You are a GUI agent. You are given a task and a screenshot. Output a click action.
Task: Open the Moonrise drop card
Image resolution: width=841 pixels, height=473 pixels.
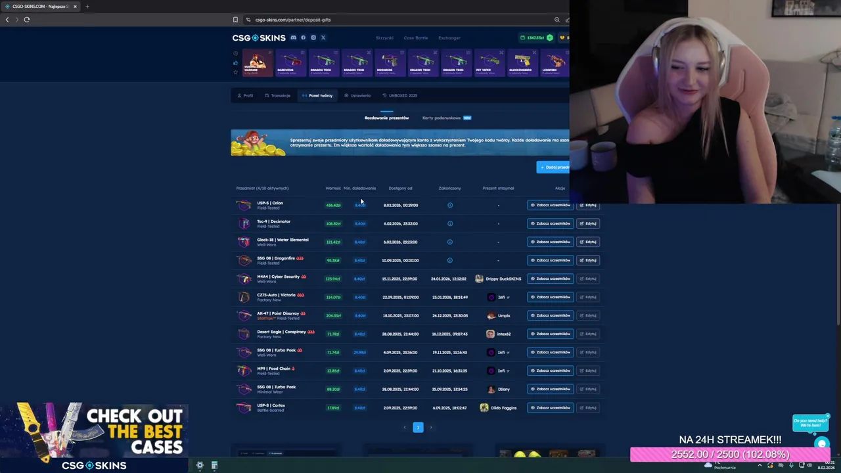point(390,63)
